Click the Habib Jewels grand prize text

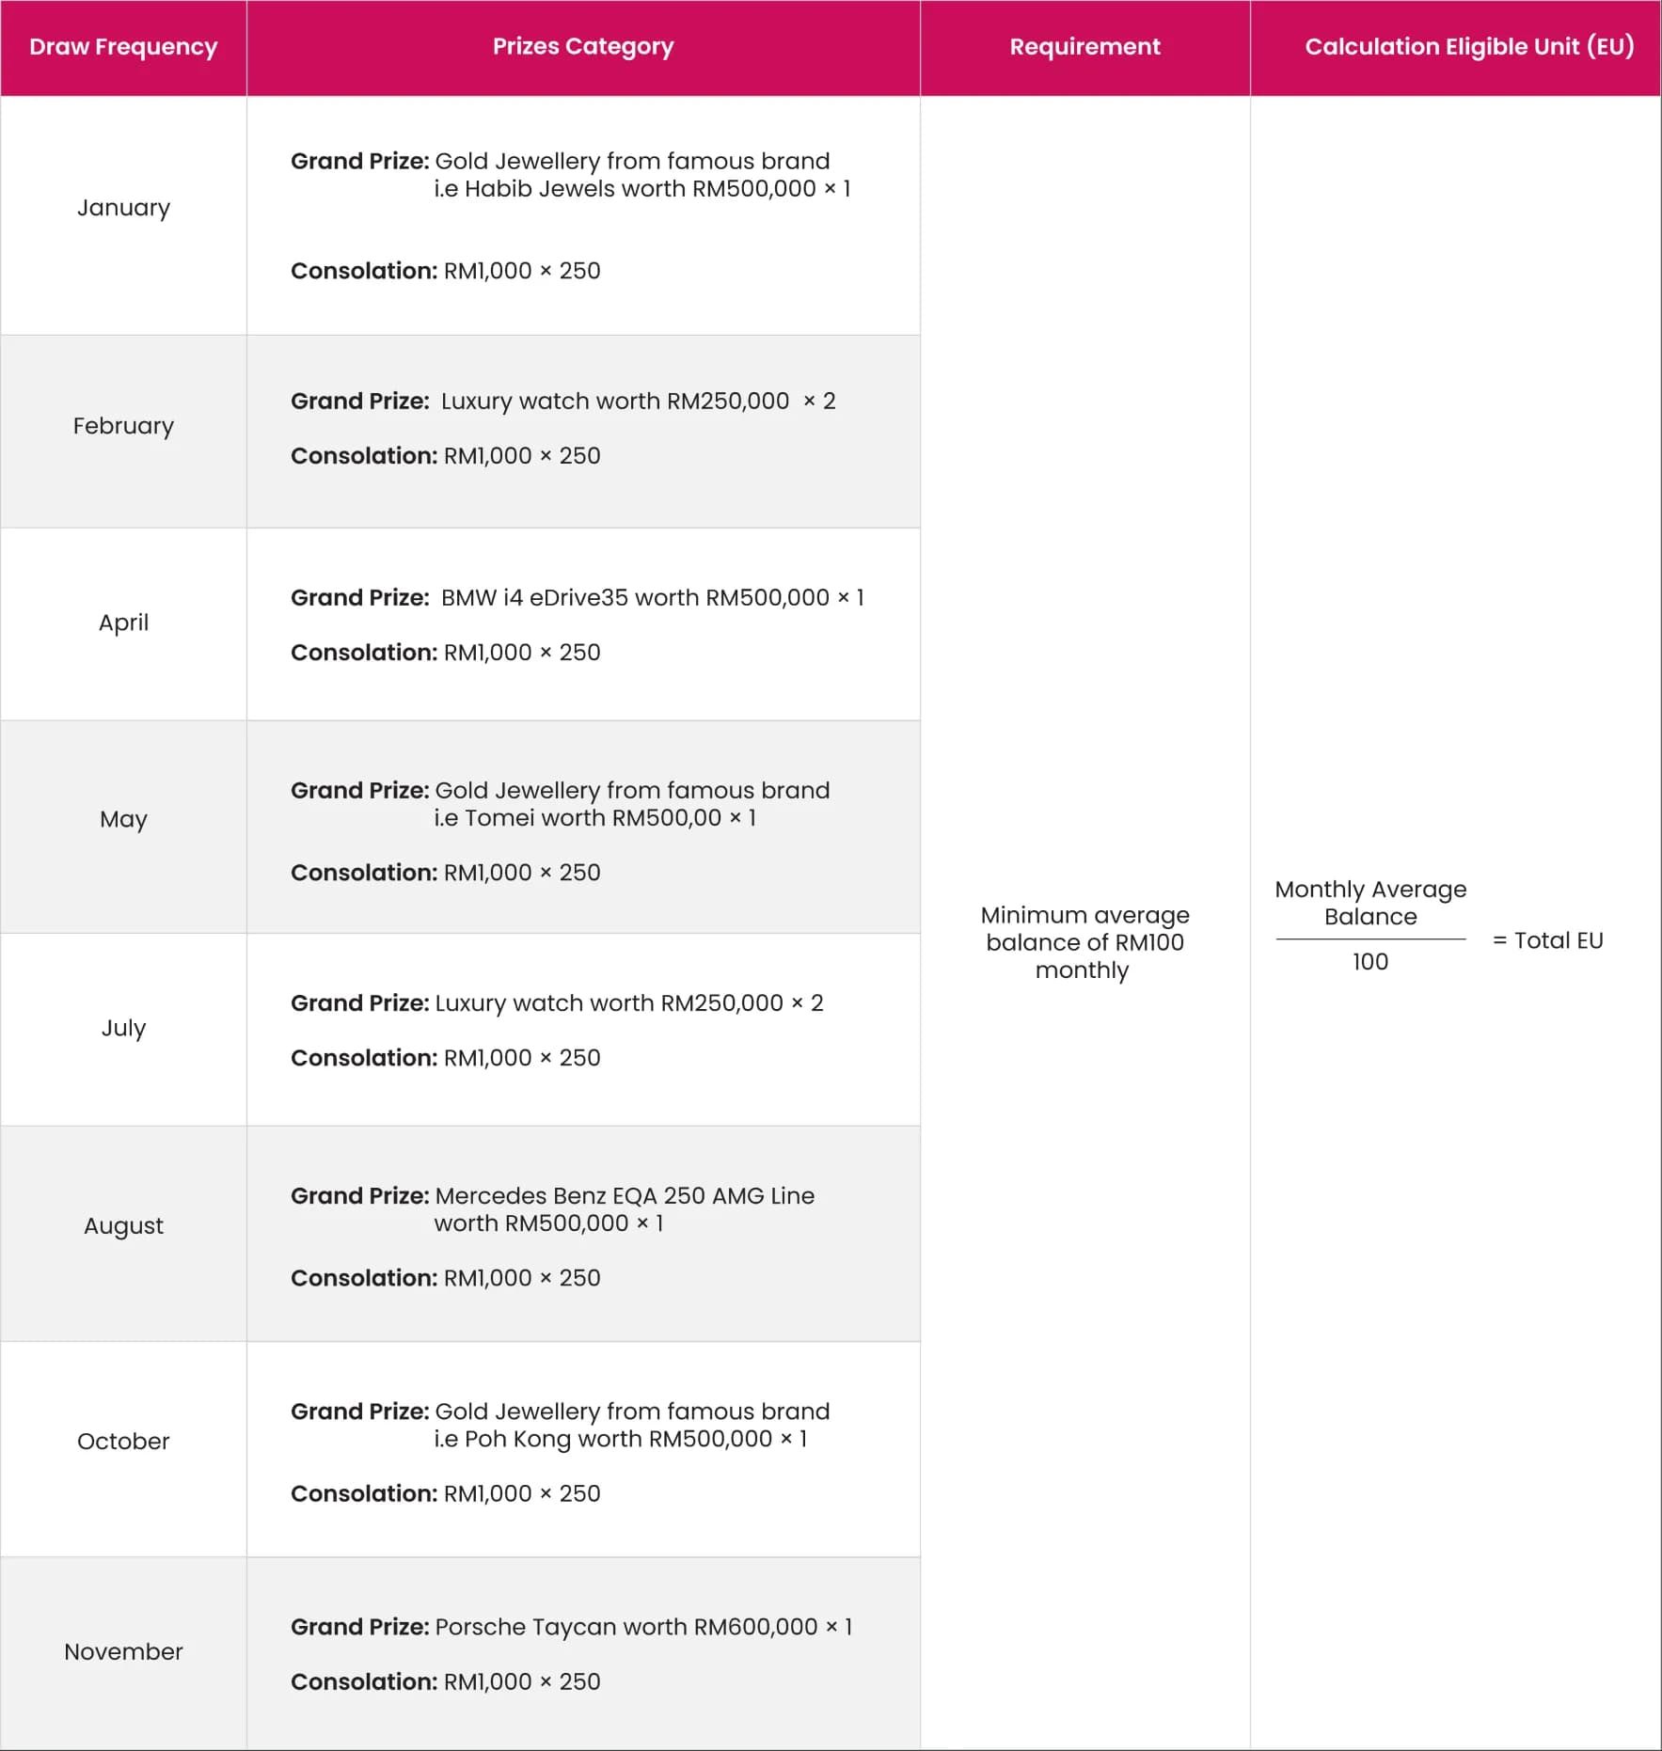point(641,189)
